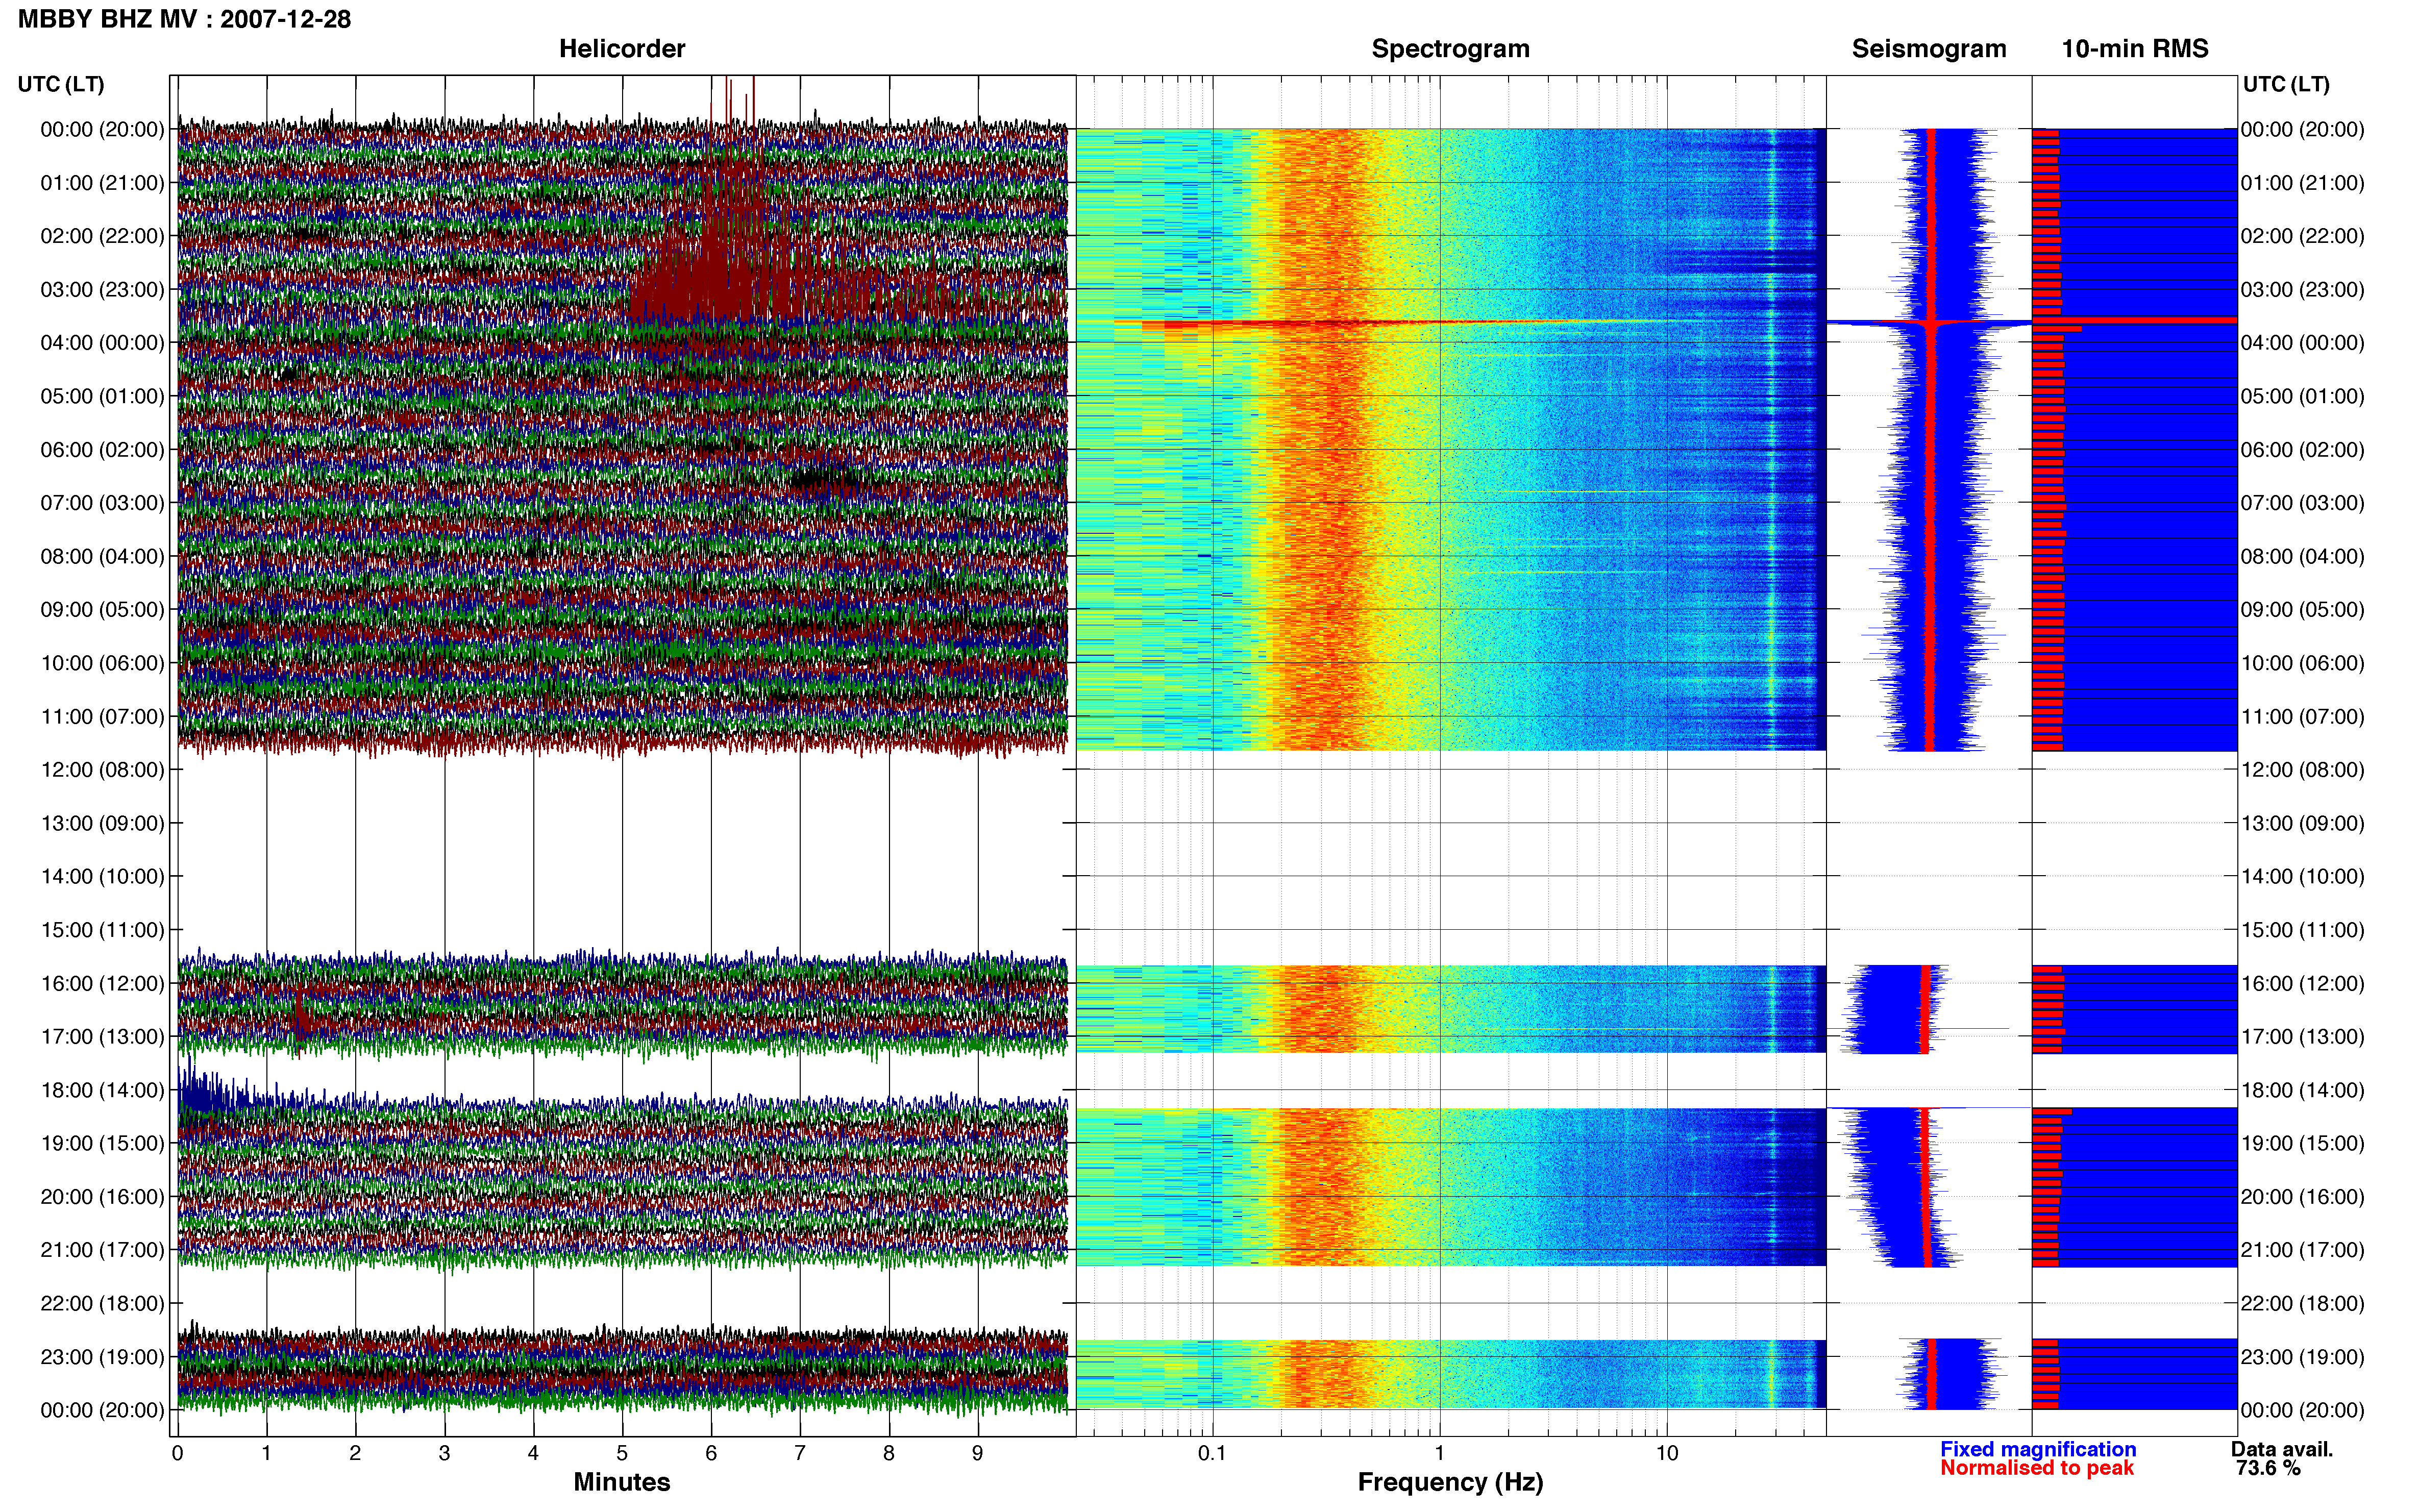
Task: Click the '10' frequency tick label
Action: coord(1667,1453)
